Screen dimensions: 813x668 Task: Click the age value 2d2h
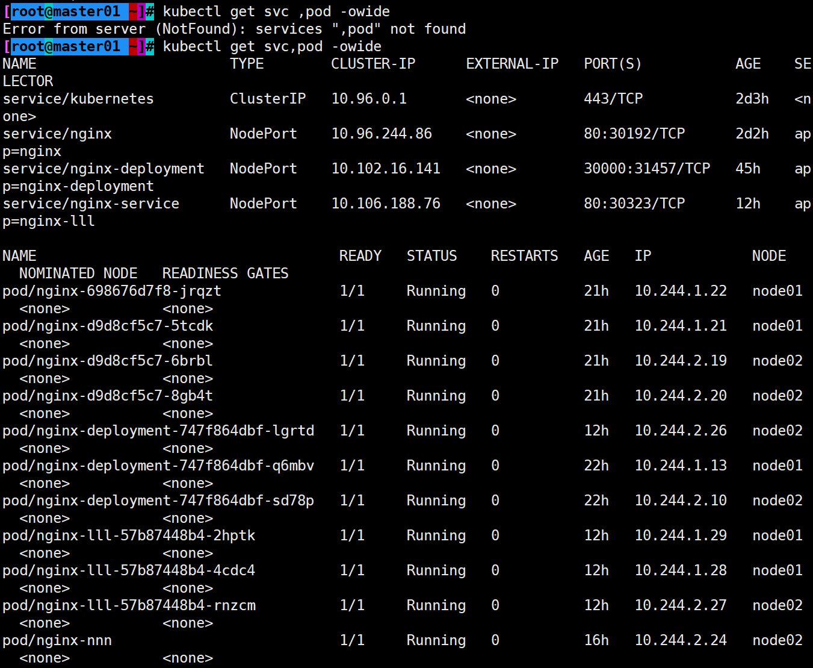click(752, 134)
